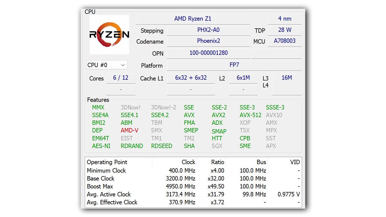The width and height of the screenshot is (386, 217).
Task: Click the SSE-2 feature label
Action: point(219,108)
